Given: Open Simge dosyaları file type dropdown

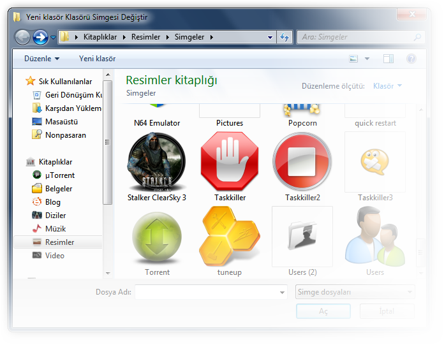Looking at the screenshot, I should click(355, 292).
